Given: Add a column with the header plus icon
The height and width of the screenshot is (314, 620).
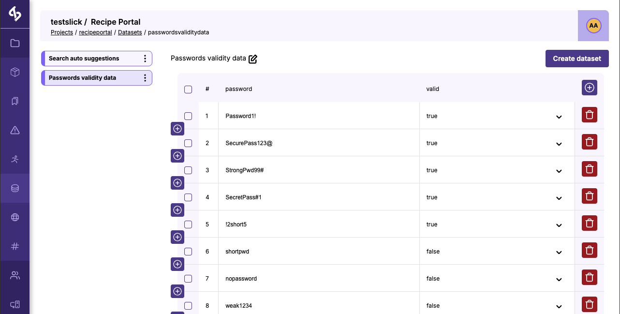Looking at the screenshot, I should click(x=590, y=88).
